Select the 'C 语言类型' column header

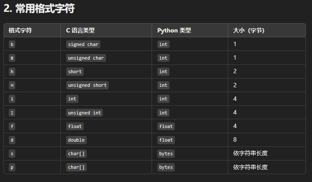[x=80, y=30]
